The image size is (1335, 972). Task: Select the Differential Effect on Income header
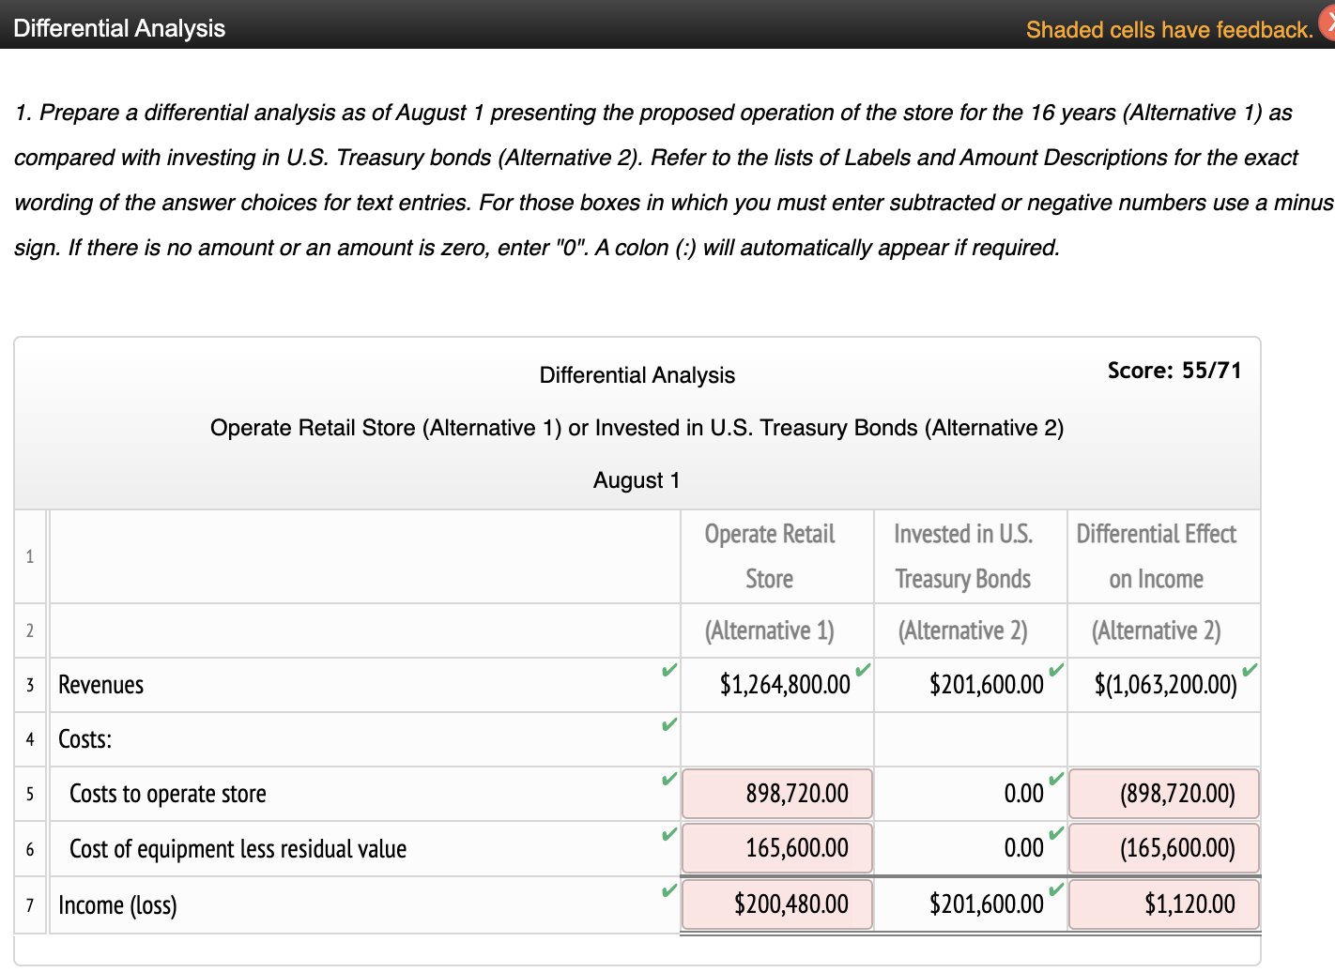[x=1157, y=556]
